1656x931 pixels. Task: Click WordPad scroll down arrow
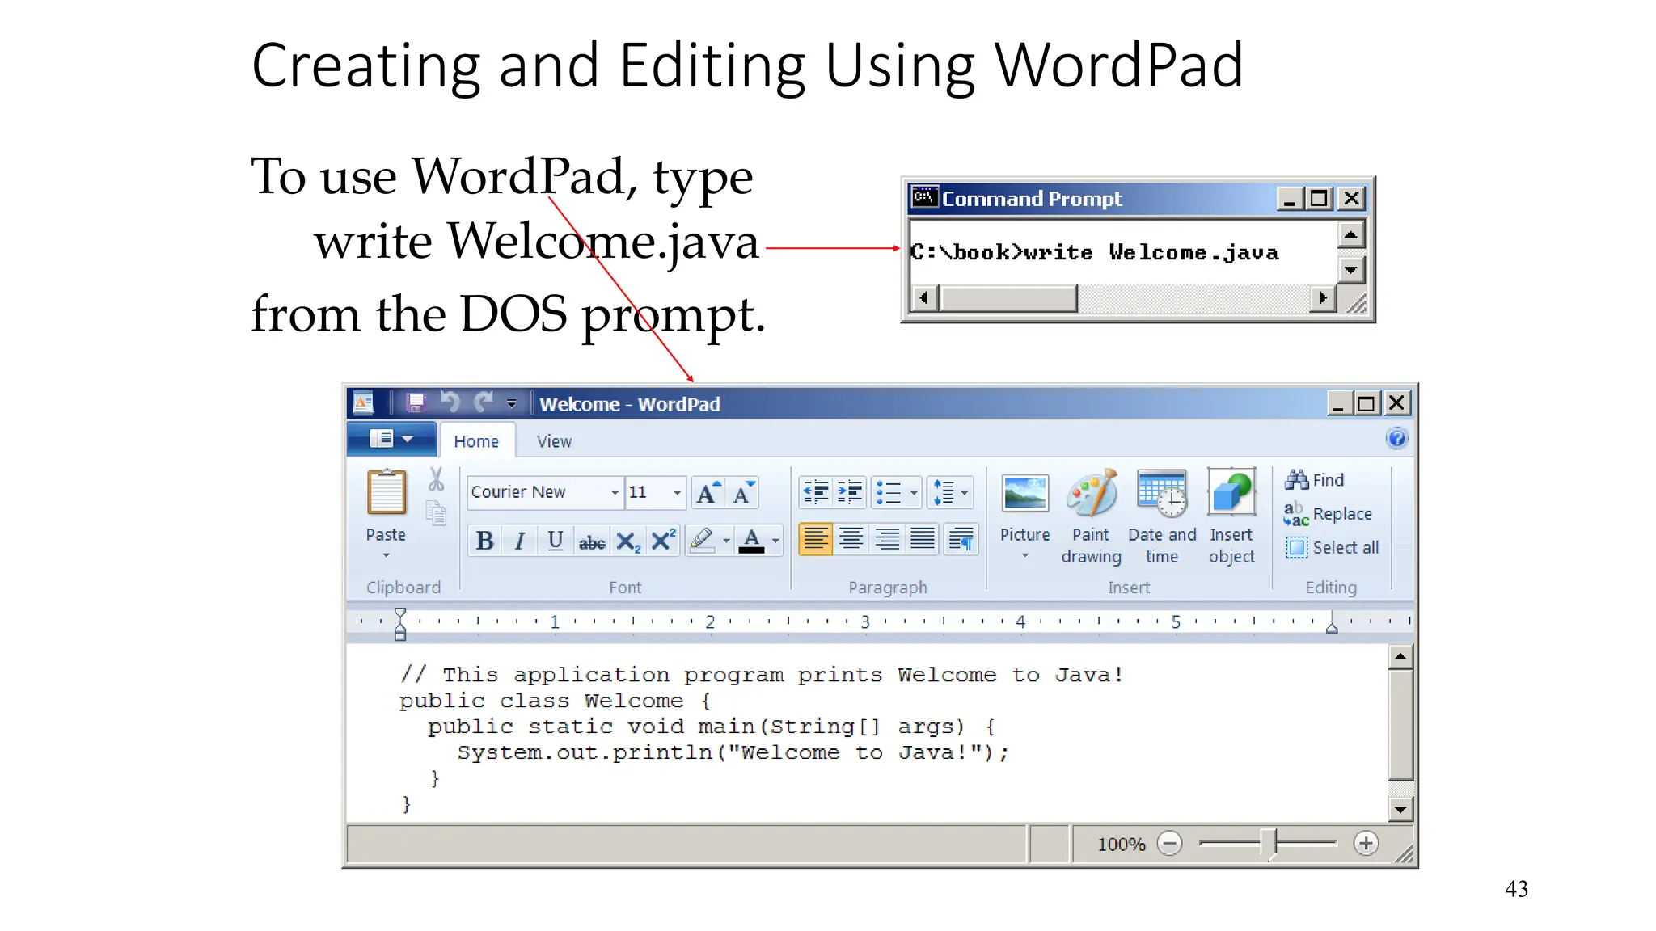1400,809
